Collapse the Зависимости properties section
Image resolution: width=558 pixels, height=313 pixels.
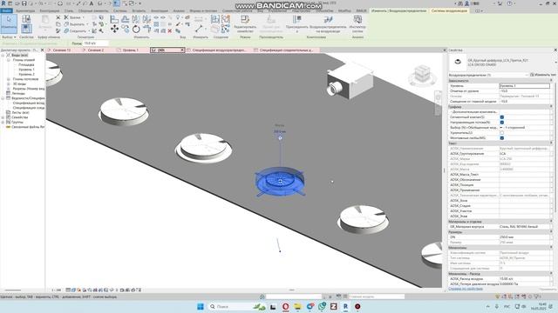click(x=551, y=81)
